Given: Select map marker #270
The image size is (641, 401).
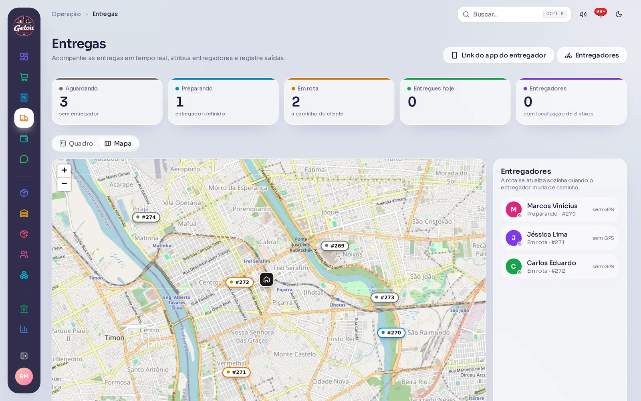Looking at the screenshot, I should click(391, 333).
